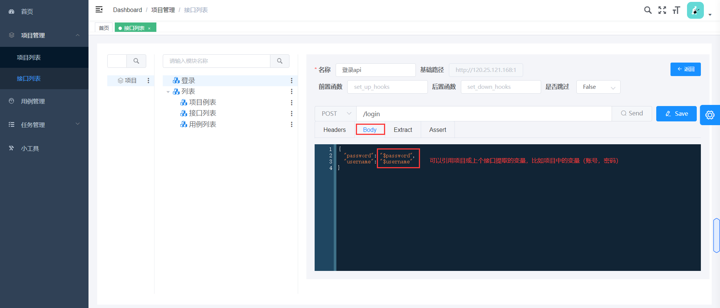The height and width of the screenshot is (308, 720).
Task: Click 项目管理 breadcrumb item
Action: pyautogui.click(x=163, y=10)
